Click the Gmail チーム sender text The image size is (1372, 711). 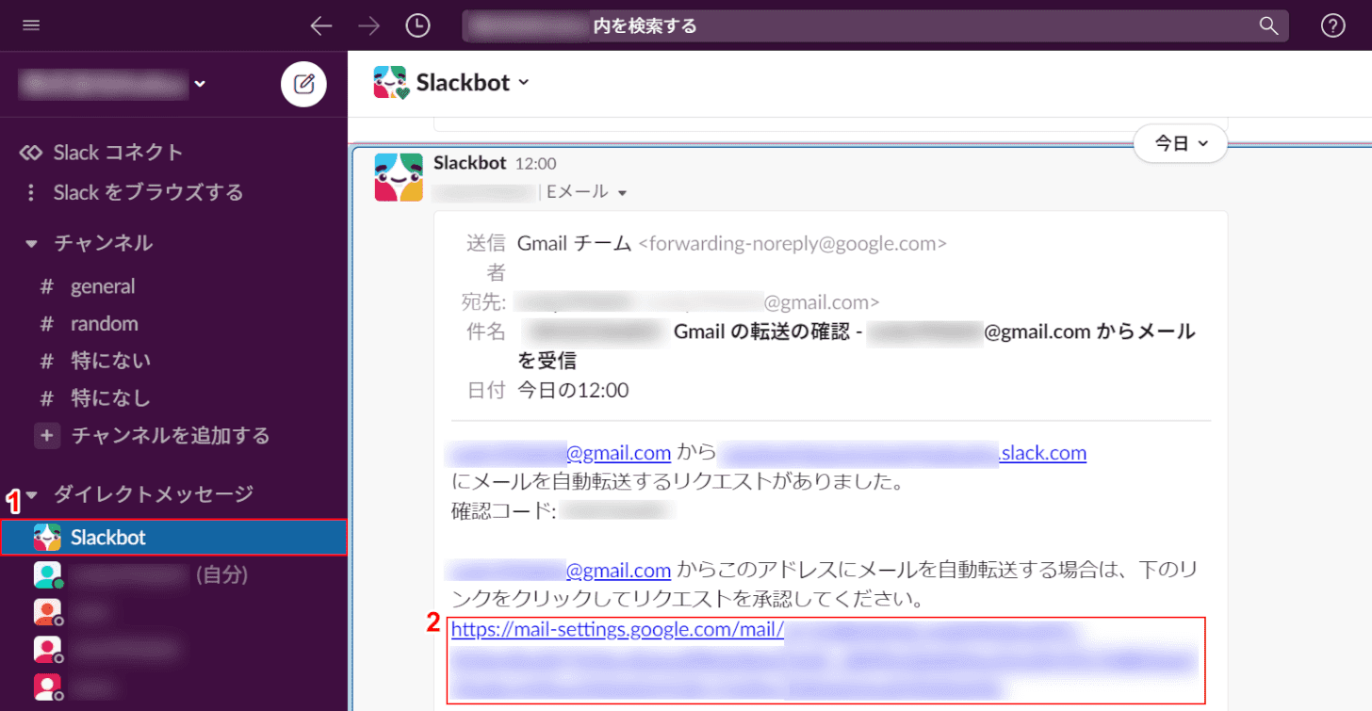(x=574, y=243)
